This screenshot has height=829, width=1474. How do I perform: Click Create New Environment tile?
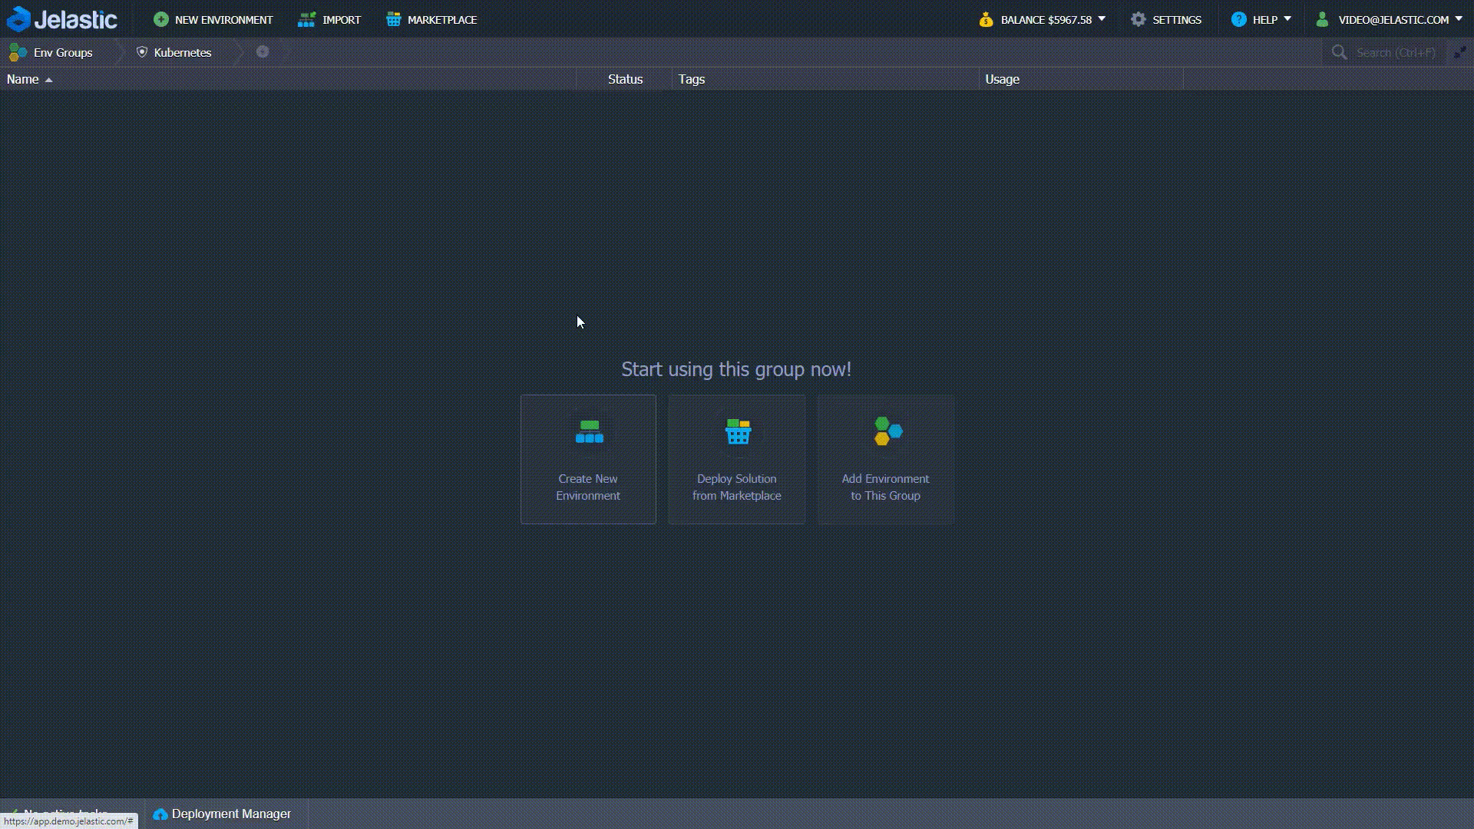588,459
